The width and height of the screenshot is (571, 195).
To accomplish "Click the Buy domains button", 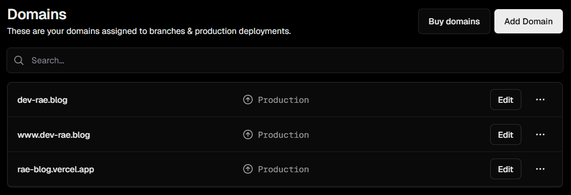I will pos(454,21).
